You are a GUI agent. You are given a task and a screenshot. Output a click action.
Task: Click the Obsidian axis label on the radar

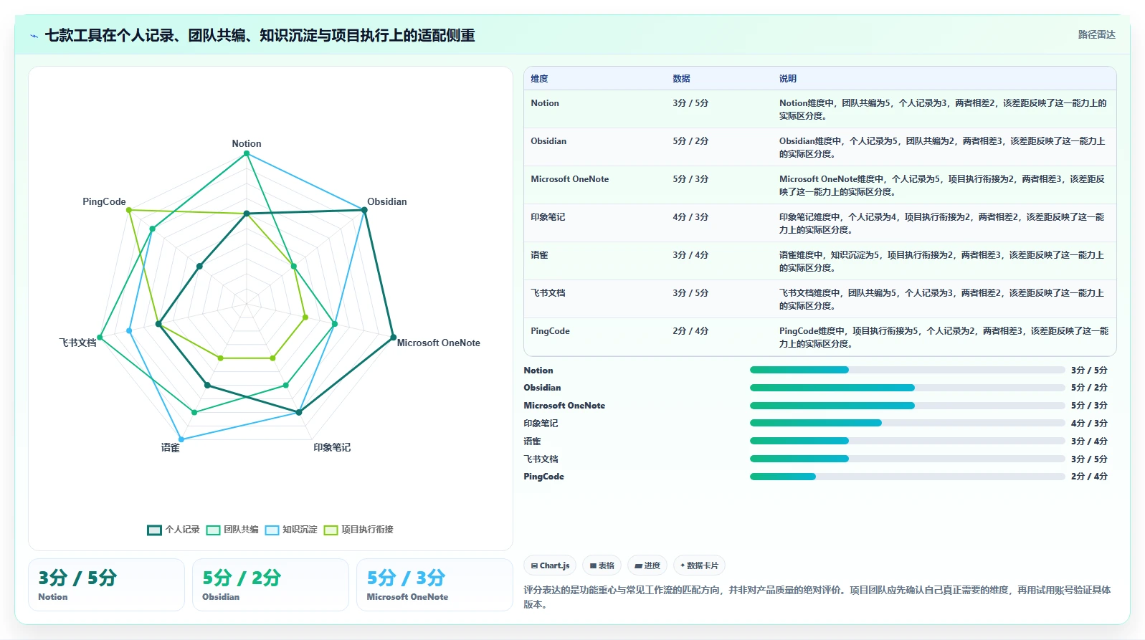pyautogui.click(x=387, y=201)
